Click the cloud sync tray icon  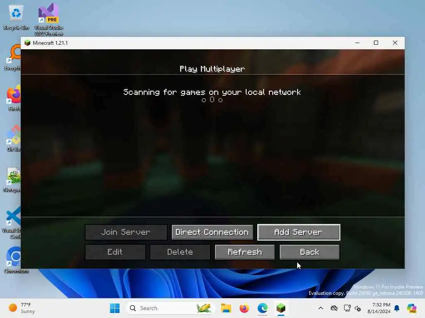click(x=334, y=308)
